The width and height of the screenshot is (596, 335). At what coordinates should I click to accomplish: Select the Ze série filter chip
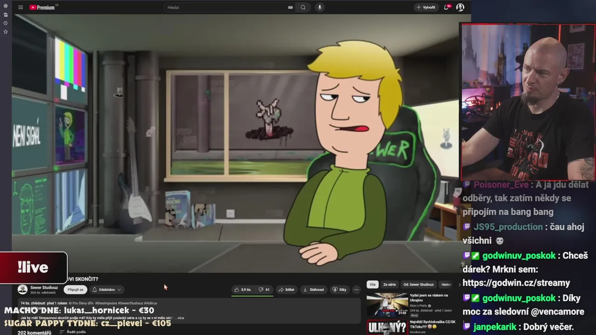click(x=389, y=284)
